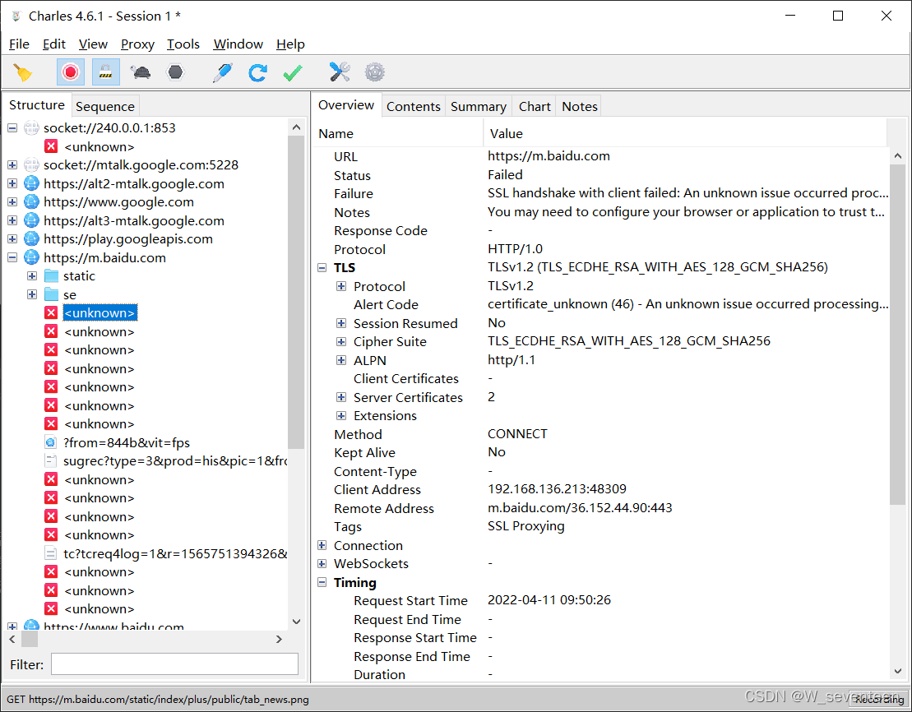
Task: Expand https://alt2-mtalk.google.com node
Action: coord(12,184)
